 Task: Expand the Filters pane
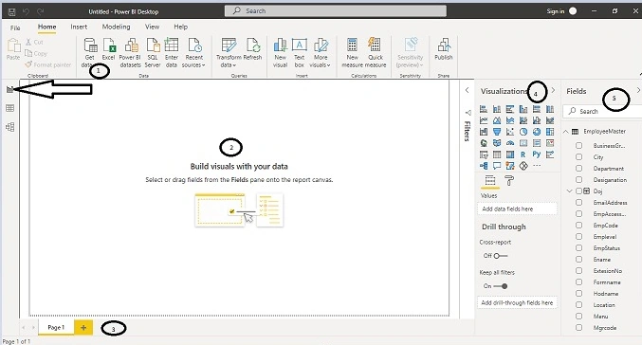[x=467, y=90]
